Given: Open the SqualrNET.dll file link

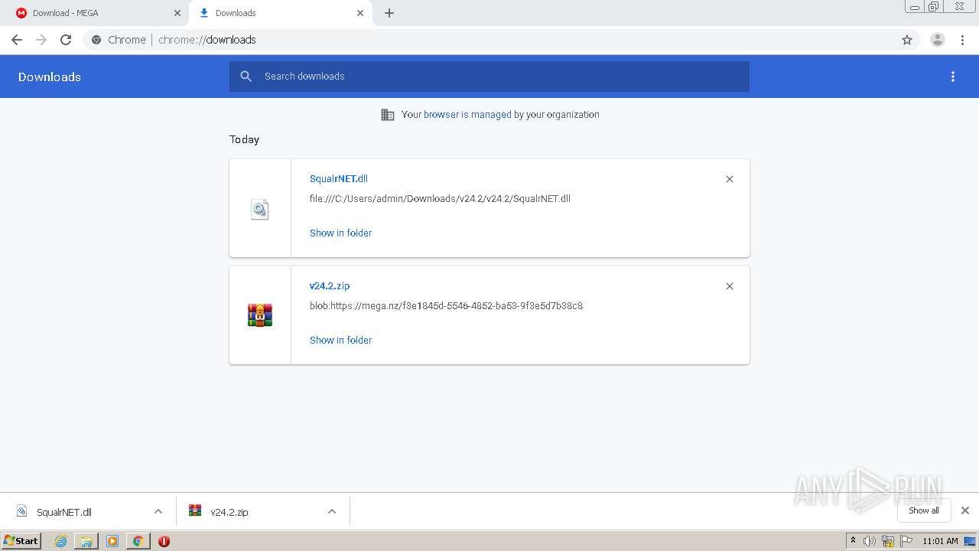Looking at the screenshot, I should (339, 179).
